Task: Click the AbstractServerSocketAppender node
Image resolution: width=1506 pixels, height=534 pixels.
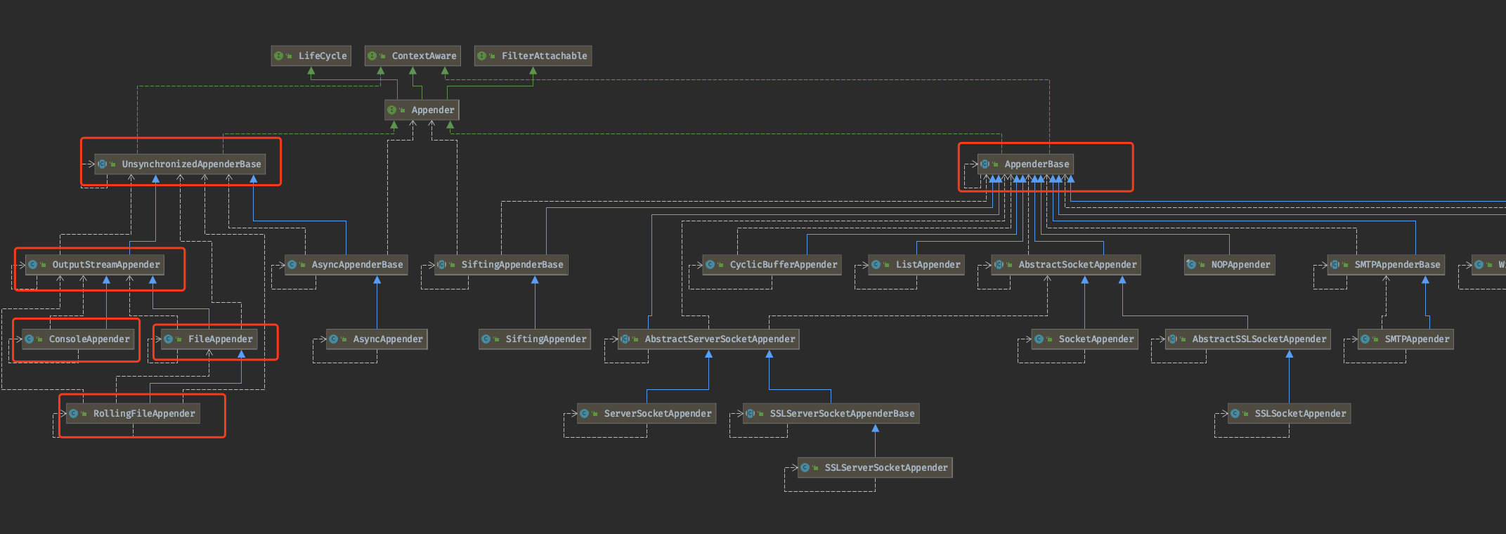Action: tap(708, 339)
